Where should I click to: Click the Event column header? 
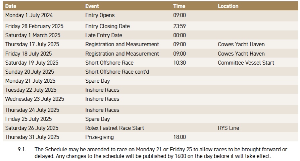[x=92, y=6]
